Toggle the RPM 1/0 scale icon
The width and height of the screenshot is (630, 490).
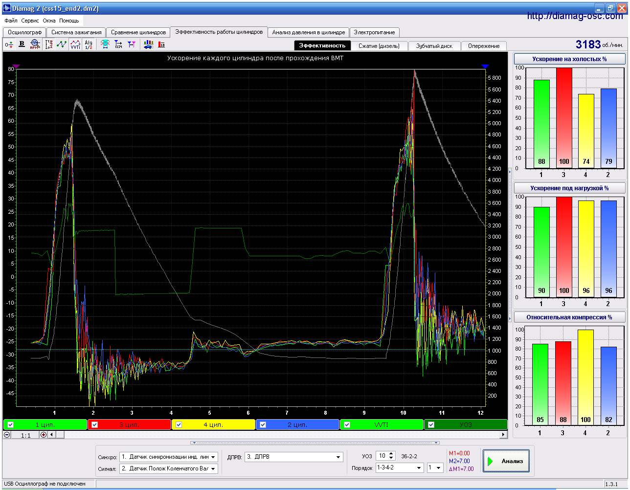click(x=49, y=45)
